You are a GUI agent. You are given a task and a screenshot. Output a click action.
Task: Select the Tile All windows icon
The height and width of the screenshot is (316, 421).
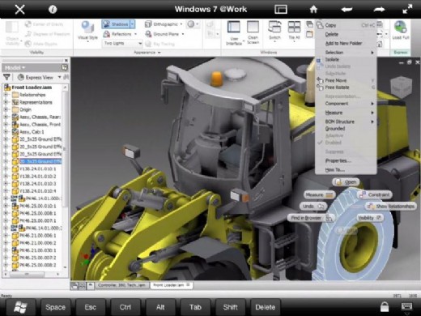coord(294,30)
